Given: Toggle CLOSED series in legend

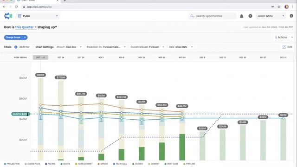Looking at the screenshot, I should 138,164.
